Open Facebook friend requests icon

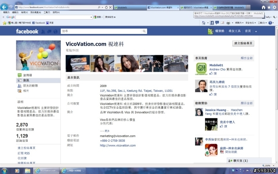click(43, 31)
